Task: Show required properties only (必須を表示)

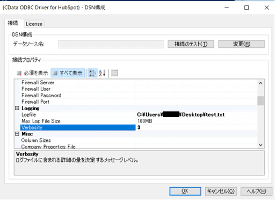Action: [32, 73]
